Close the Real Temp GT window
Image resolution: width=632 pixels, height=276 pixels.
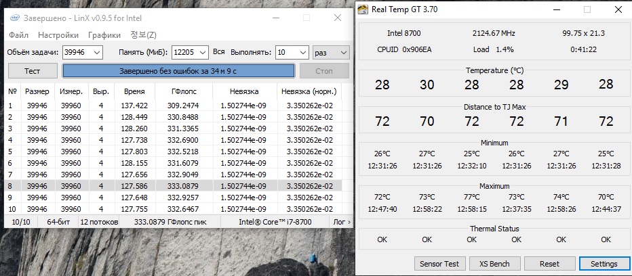coord(616,10)
